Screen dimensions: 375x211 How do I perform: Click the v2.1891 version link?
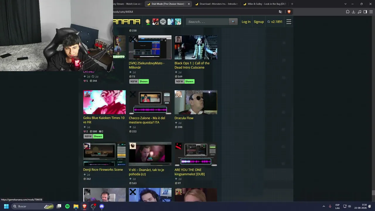click(275, 22)
